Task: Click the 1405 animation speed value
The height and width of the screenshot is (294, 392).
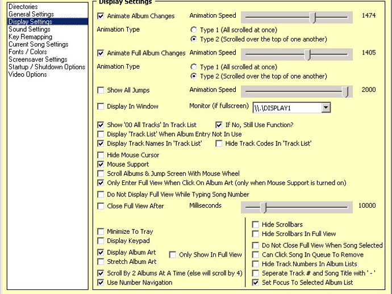Action: point(369,52)
